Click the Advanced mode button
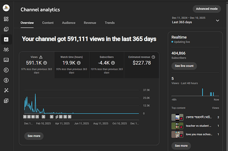This screenshot has width=228, height=151. tap(207, 9)
